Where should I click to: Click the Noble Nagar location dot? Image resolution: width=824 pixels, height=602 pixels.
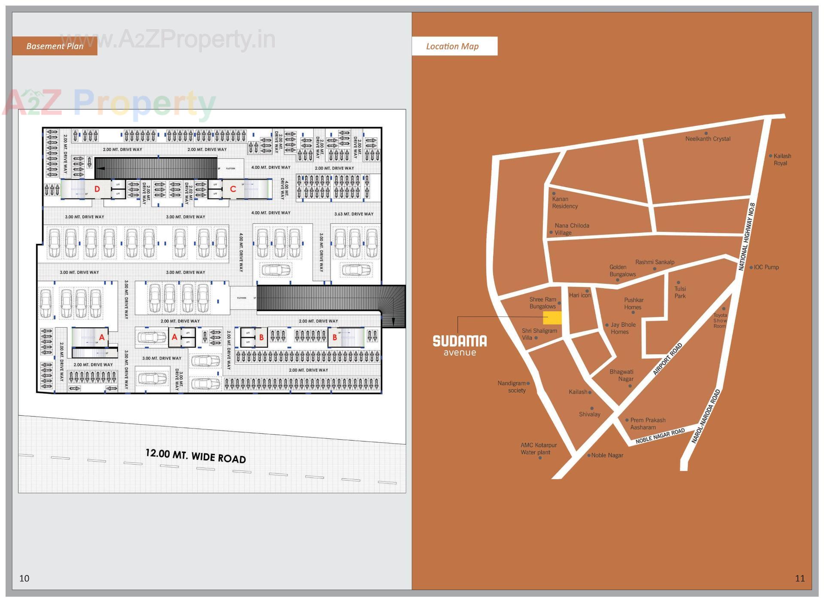(x=589, y=455)
